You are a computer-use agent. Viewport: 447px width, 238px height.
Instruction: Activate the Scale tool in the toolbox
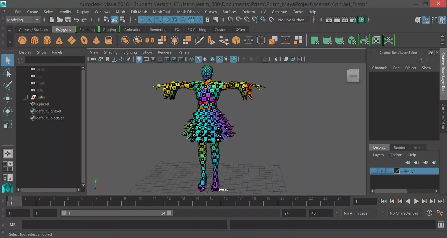tap(8, 124)
